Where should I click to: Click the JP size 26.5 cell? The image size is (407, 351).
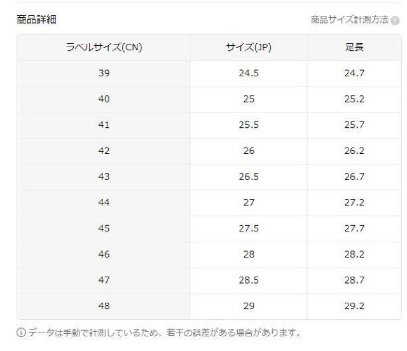point(249,177)
